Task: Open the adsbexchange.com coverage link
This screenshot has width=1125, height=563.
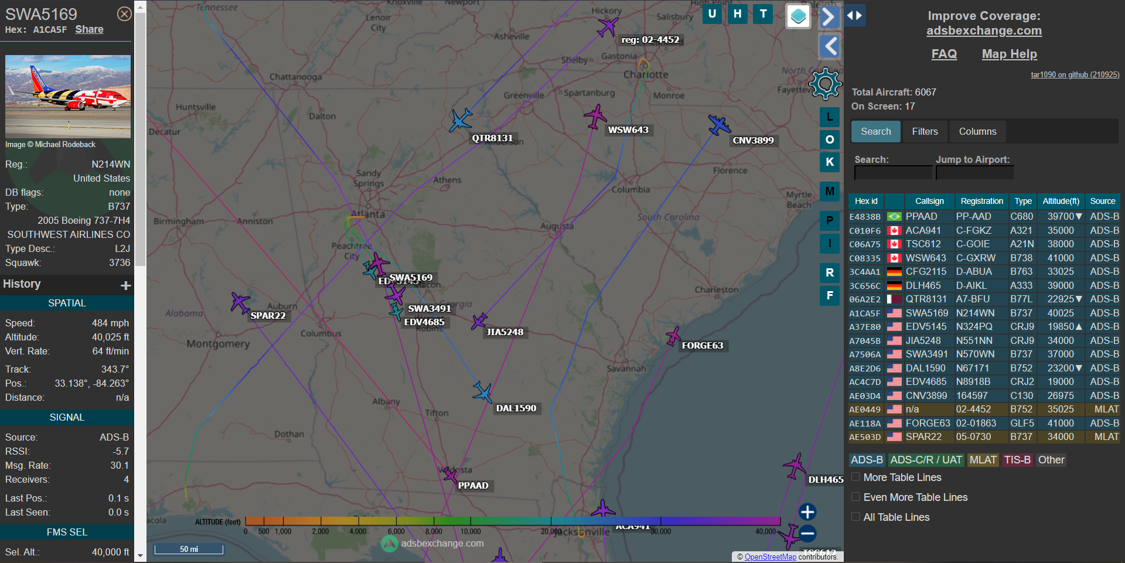Action: [984, 30]
